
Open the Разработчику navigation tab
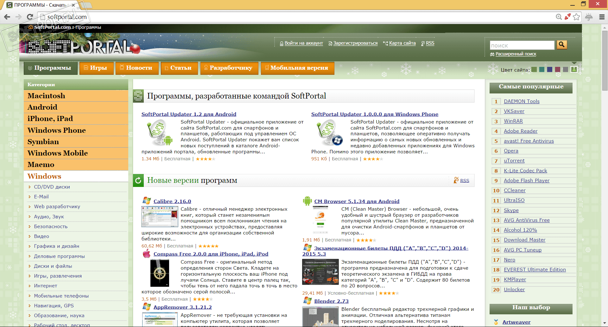tap(230, 68)
